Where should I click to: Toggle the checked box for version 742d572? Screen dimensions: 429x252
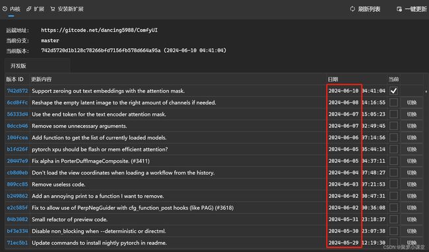click(393, 91)
